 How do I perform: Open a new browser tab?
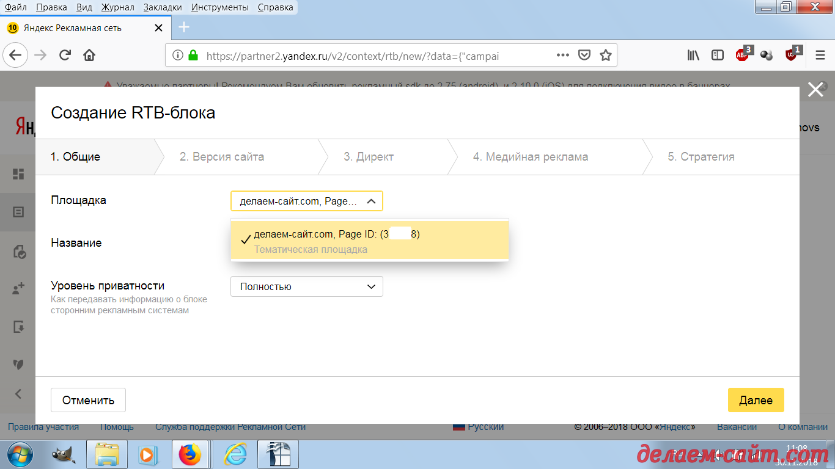point(183,27)
